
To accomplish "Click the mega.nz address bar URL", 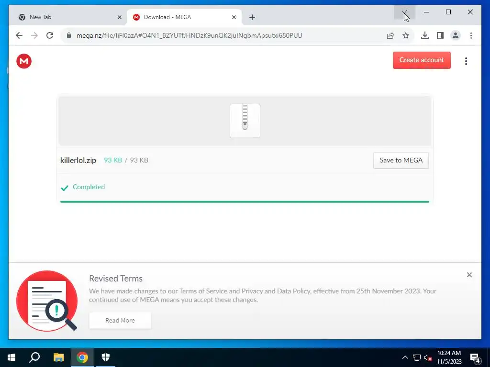I will pos(189,35).
